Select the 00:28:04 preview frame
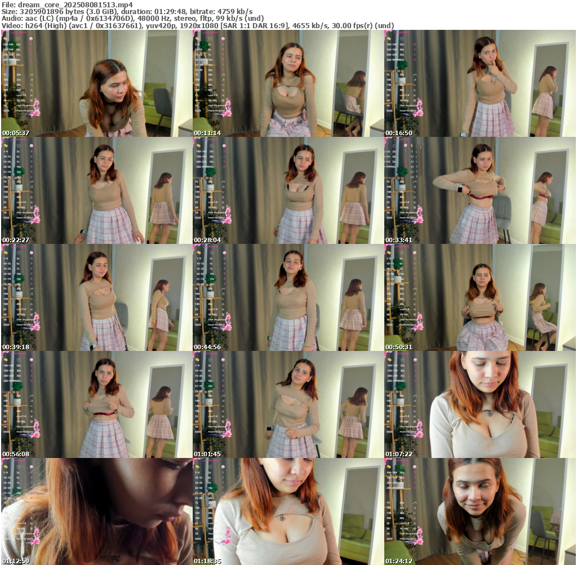 point(288,190)
